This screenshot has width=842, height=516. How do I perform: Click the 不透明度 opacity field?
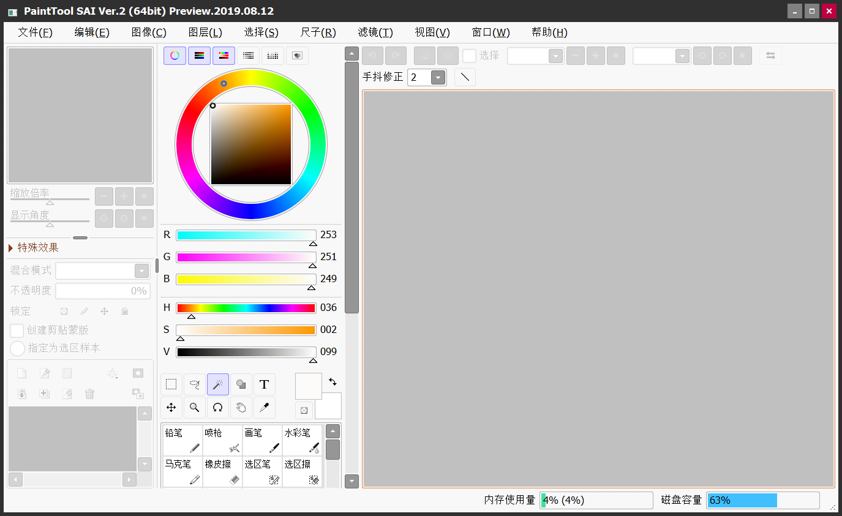(x=102, y=291)
